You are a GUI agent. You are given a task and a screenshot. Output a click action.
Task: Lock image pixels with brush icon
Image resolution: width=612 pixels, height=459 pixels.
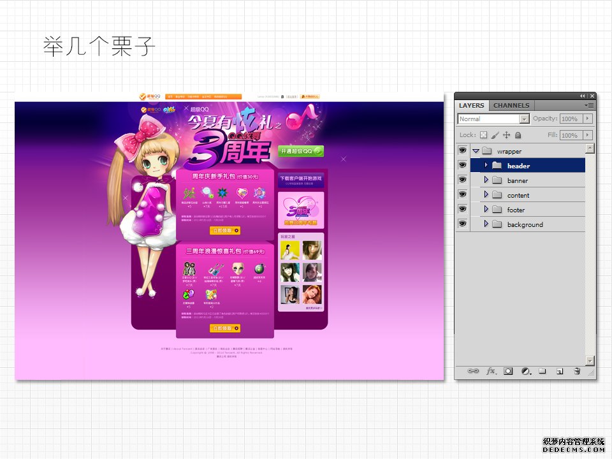pos(495,135)
